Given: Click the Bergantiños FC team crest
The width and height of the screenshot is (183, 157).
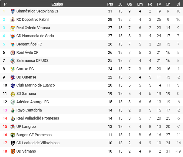Looking at the screenshot, I should pyautogui.click(x=12, y=44).
